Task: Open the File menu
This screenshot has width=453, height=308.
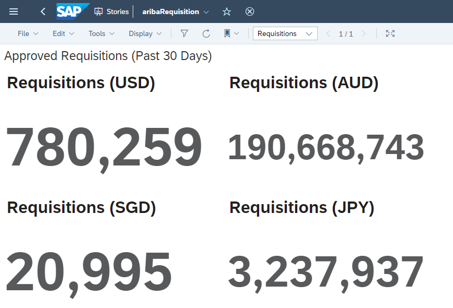Action: tap(28, 33)
